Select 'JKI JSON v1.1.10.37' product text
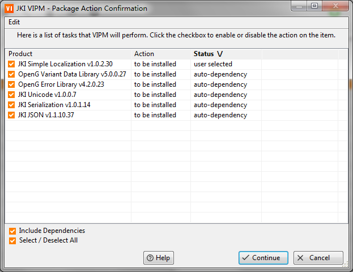Viewport: 353px width, 272px height. click(46, 115)
